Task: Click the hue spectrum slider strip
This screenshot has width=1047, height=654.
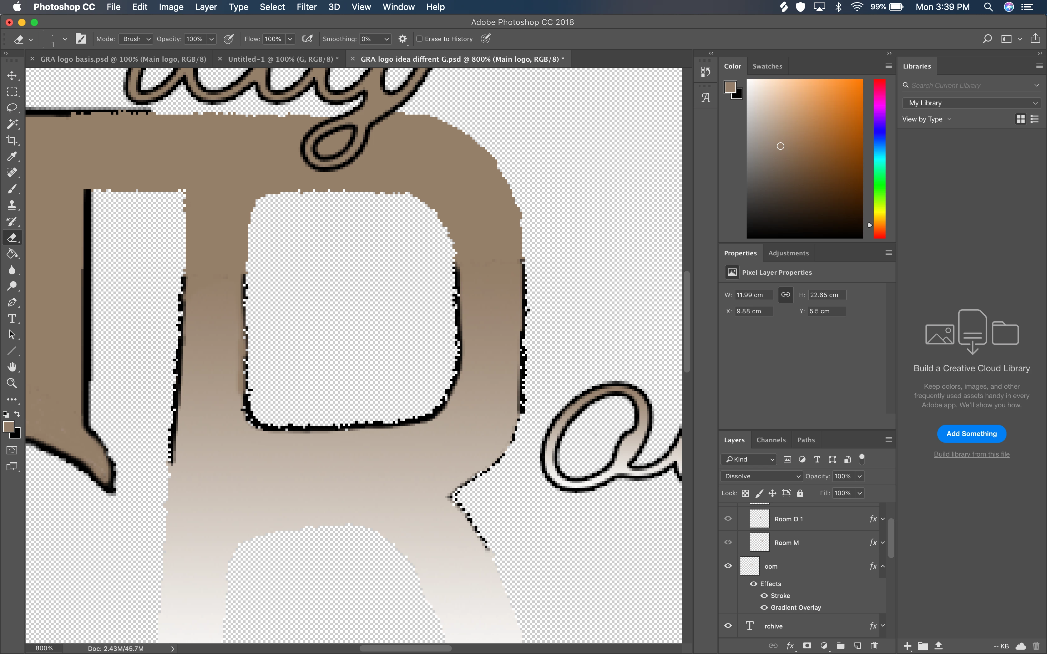Action: point(879,158)
